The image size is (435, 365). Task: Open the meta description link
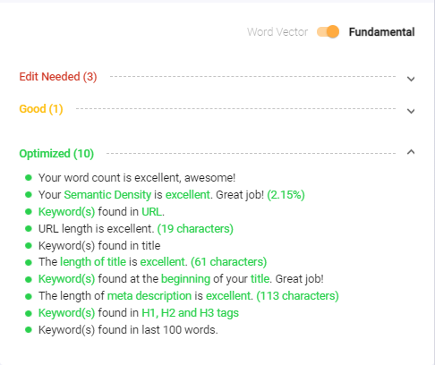coord(149,296)
